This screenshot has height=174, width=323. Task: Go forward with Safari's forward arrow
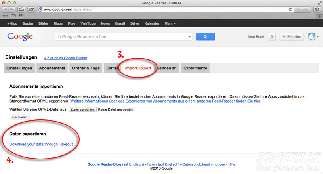coord(12,9)
